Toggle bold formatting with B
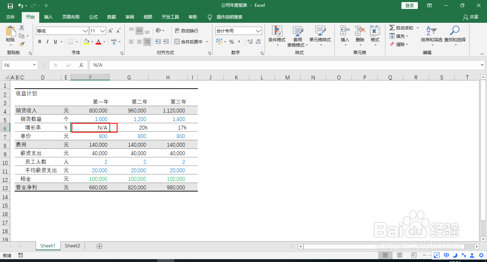 click(40, 42)
